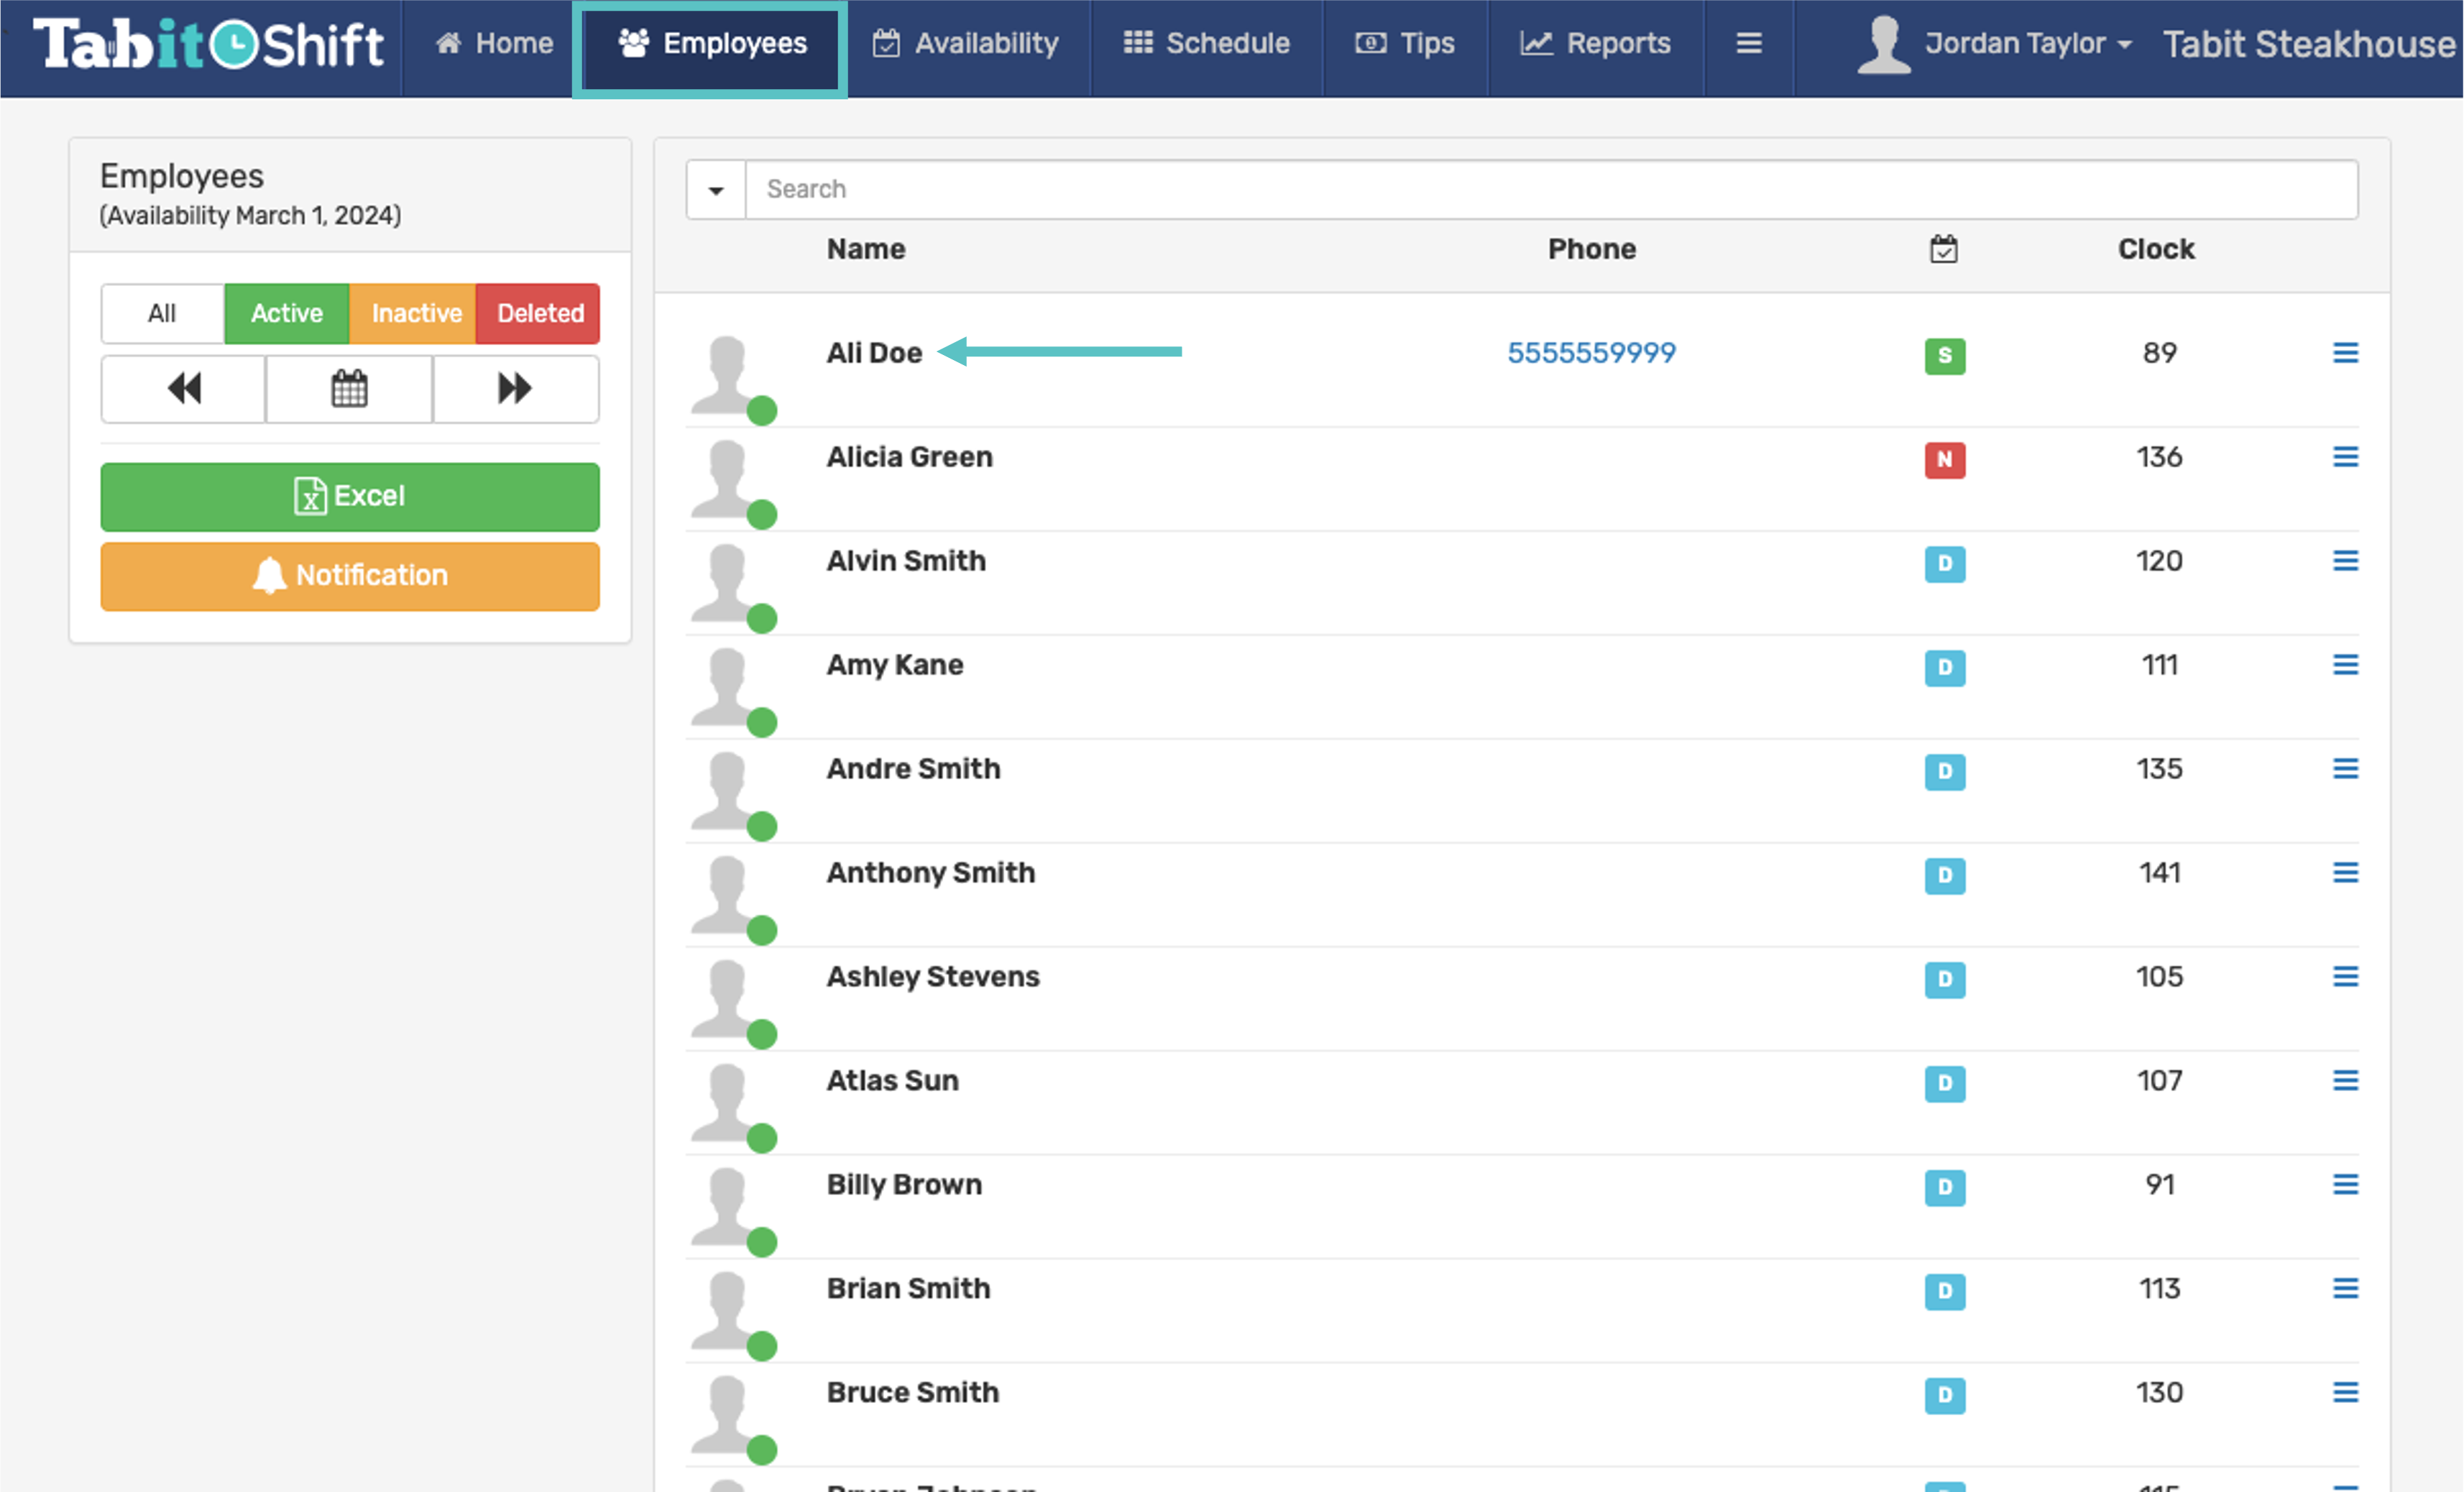Export employees to Excel
This screenshot has height=1492, width=2464.
[x=350, y=497]
